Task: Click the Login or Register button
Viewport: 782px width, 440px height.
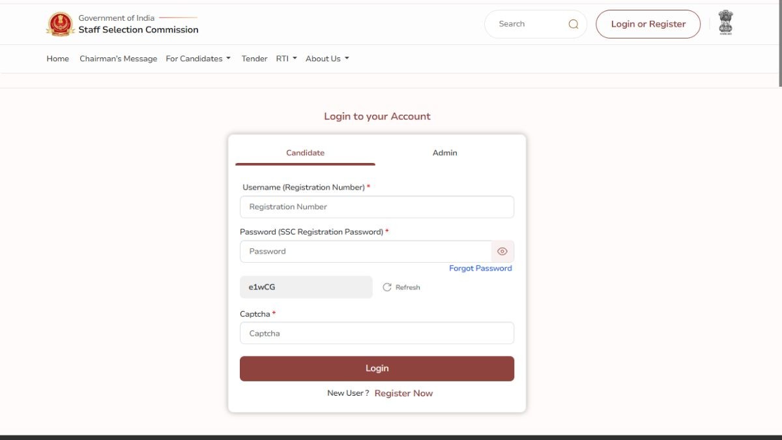Action: [x=648, y=24]
